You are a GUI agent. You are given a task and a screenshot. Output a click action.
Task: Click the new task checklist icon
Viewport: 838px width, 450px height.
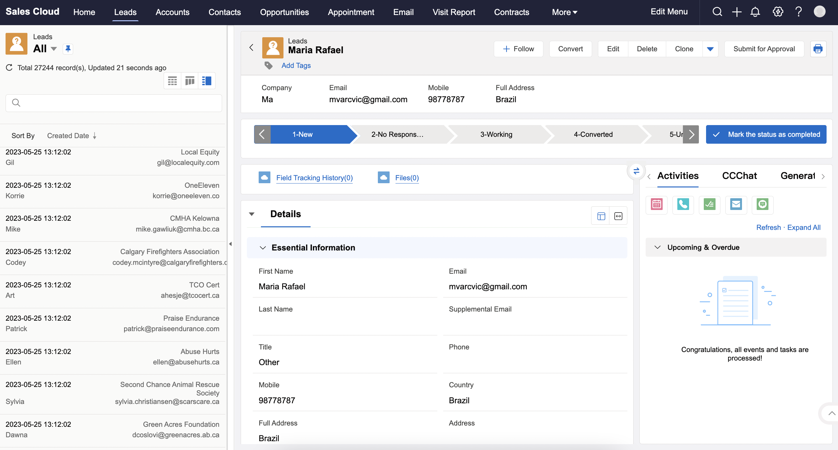[709, 205]
